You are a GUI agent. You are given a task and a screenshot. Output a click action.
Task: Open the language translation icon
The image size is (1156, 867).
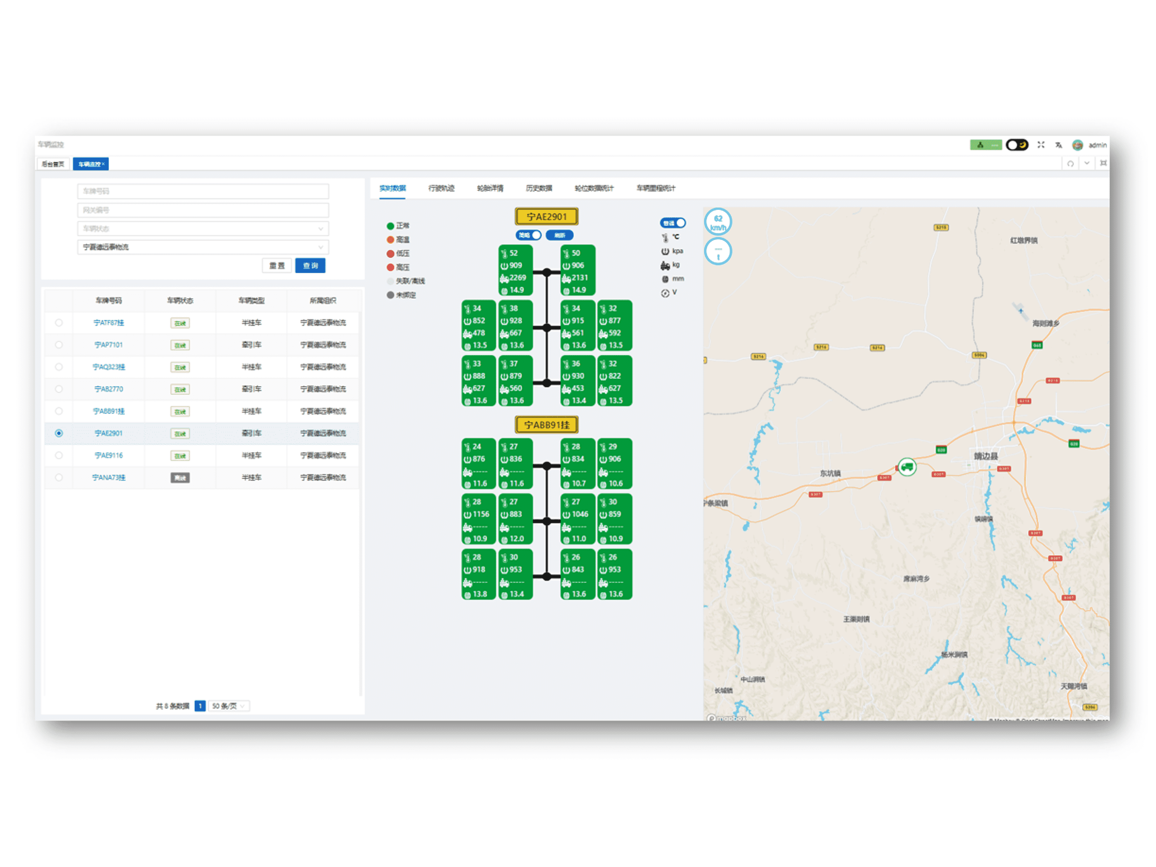(1058, 145)
